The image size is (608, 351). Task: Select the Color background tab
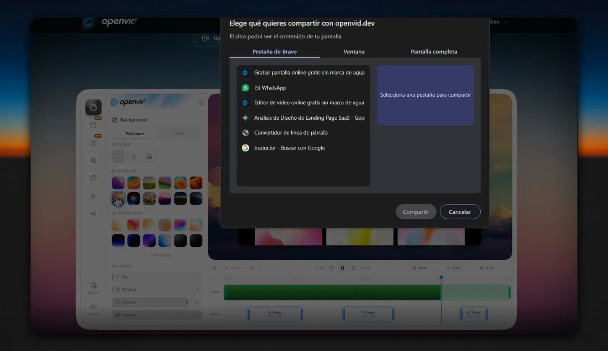[179, 133]
